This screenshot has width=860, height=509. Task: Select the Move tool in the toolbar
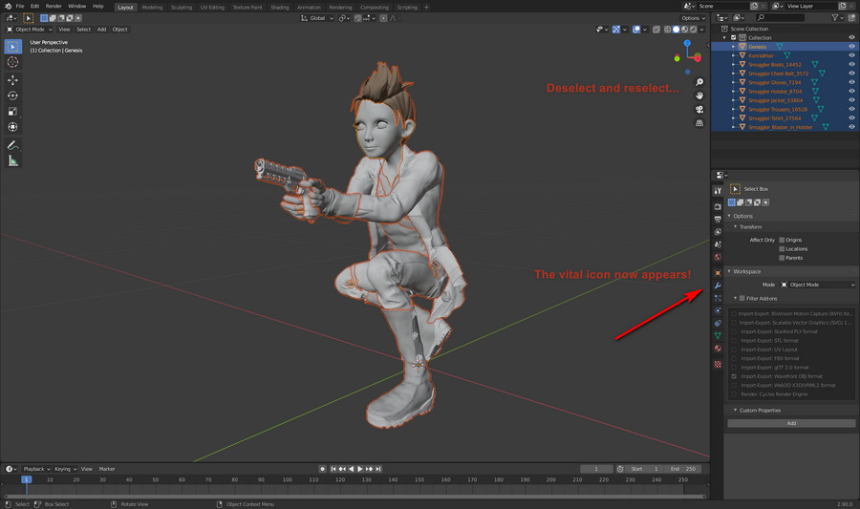click(13, 79)
